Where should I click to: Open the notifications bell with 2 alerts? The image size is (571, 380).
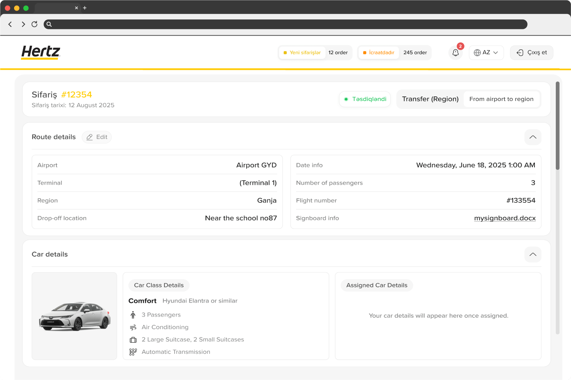tap(455, 53)
